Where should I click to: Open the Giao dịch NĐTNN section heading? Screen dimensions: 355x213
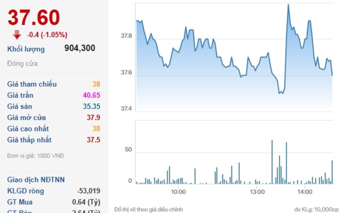(x=36, y=180)
